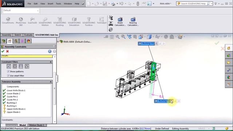The width and height of the screenshot is (233, 131).
Task: Select the concentric constraint filter icon
Action: [15, 67]
